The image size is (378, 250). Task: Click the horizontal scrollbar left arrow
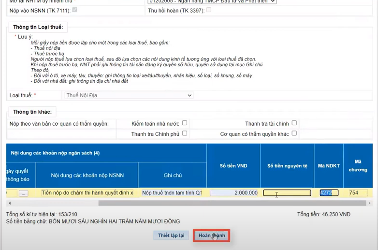(10, 203)
